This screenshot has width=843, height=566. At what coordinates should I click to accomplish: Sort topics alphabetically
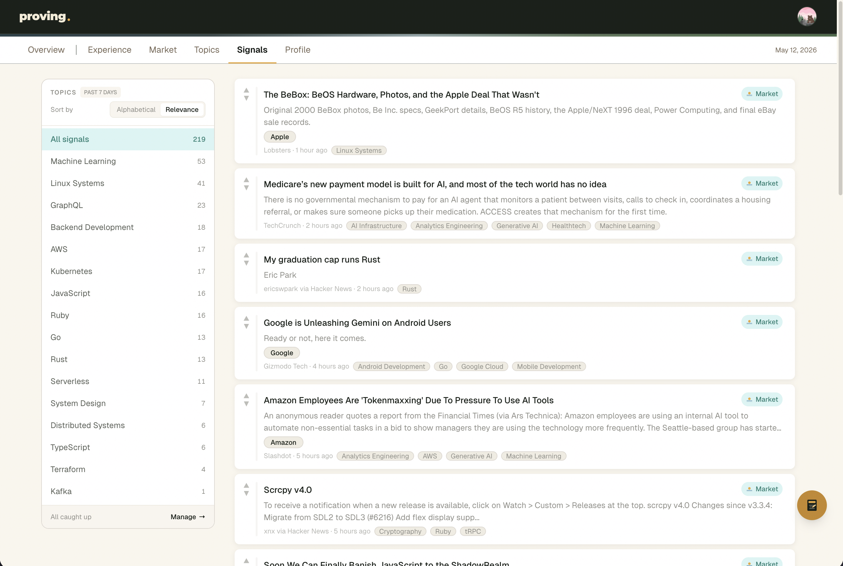point(136,110)
